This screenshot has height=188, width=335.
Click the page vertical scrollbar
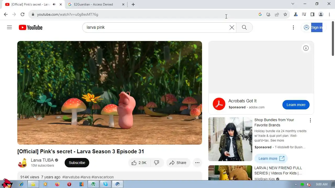pyautogui.click(x=333, y=38)
